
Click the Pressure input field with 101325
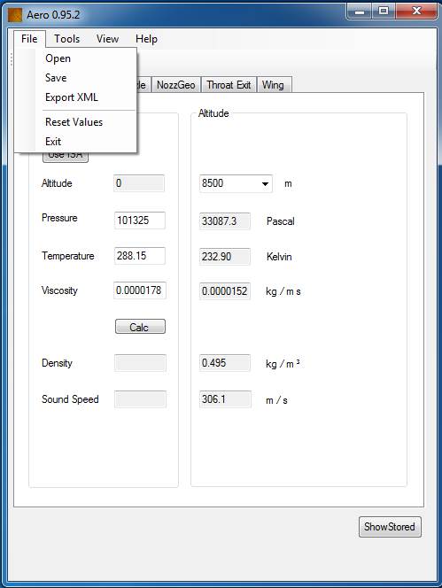pyautogui.click(x=139, y=220)
